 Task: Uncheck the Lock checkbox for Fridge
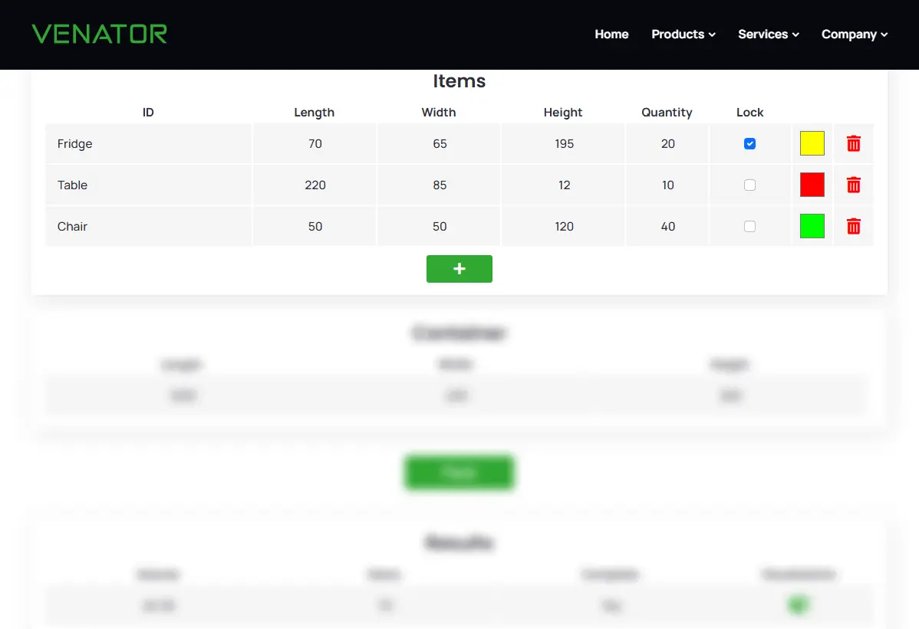[x=749, y=143]
